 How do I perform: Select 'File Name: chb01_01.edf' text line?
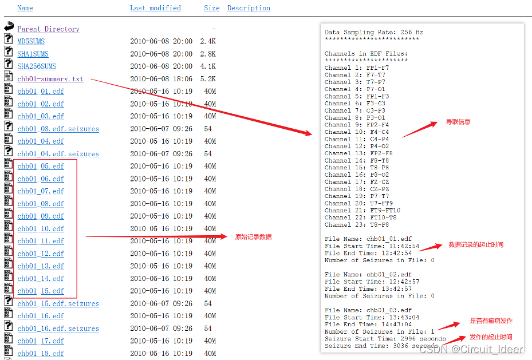(368, 239)
